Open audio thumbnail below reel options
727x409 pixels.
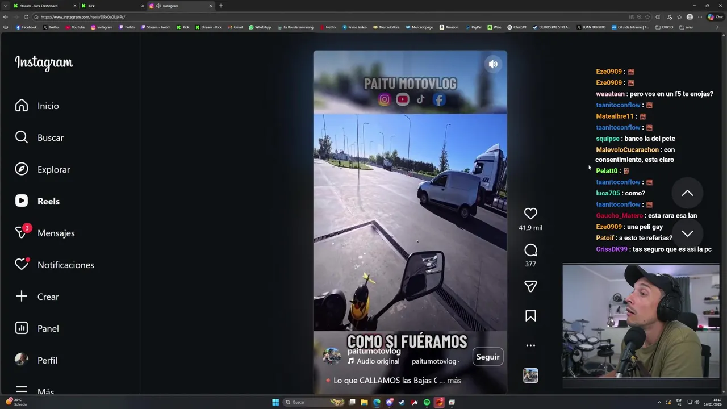[530, 375]
